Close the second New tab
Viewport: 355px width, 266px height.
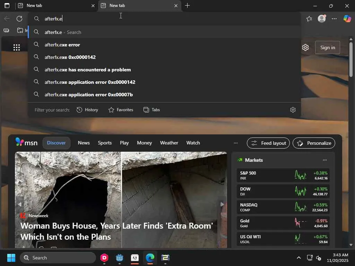tap(176, 6)
